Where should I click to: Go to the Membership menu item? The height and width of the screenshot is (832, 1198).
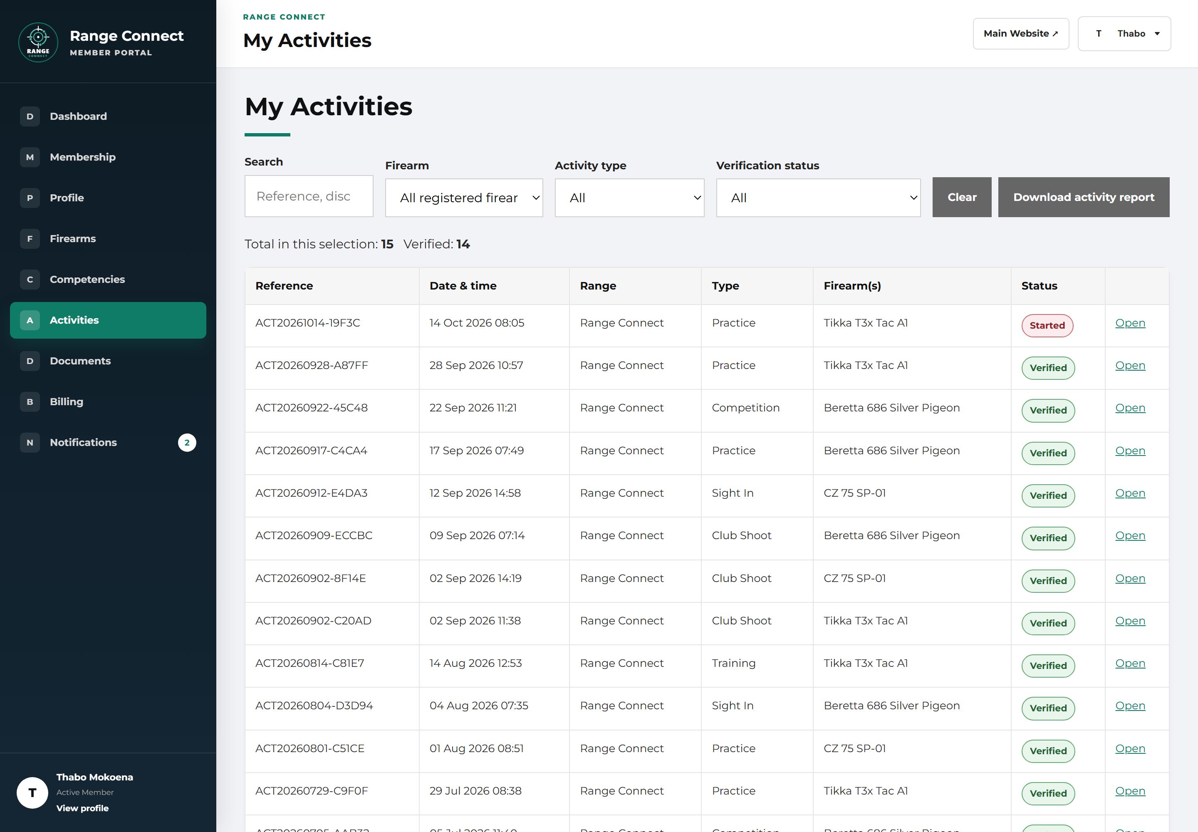point(108,157)
